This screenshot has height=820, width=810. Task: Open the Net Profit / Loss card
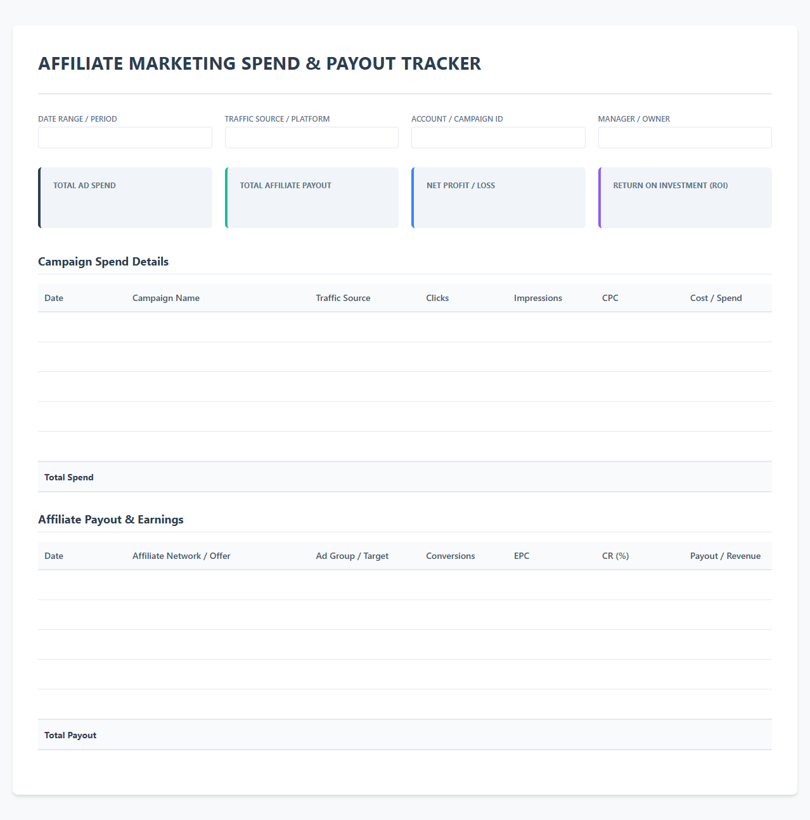498,198
